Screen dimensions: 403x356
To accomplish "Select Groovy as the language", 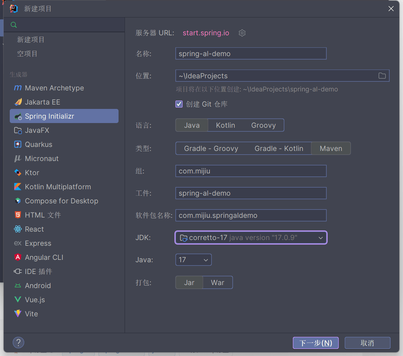I will 264,125.
